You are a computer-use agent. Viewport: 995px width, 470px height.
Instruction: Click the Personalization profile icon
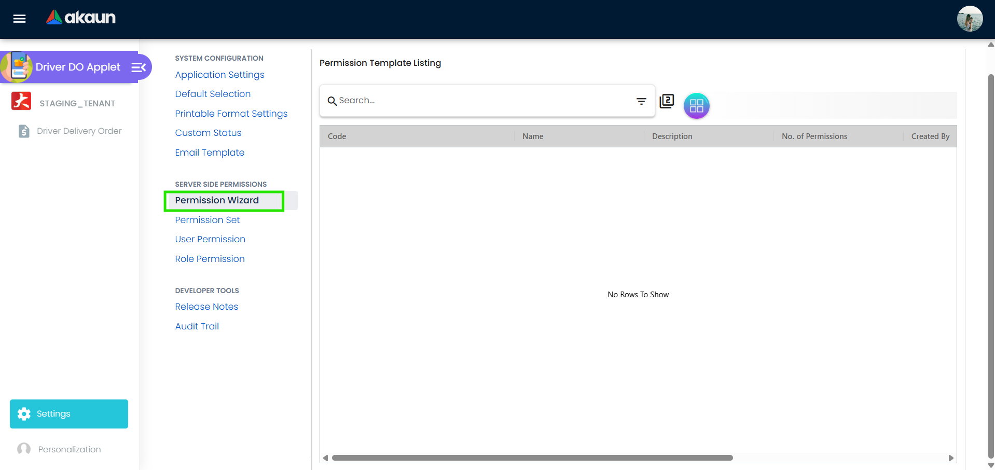(x=23, y=449)
